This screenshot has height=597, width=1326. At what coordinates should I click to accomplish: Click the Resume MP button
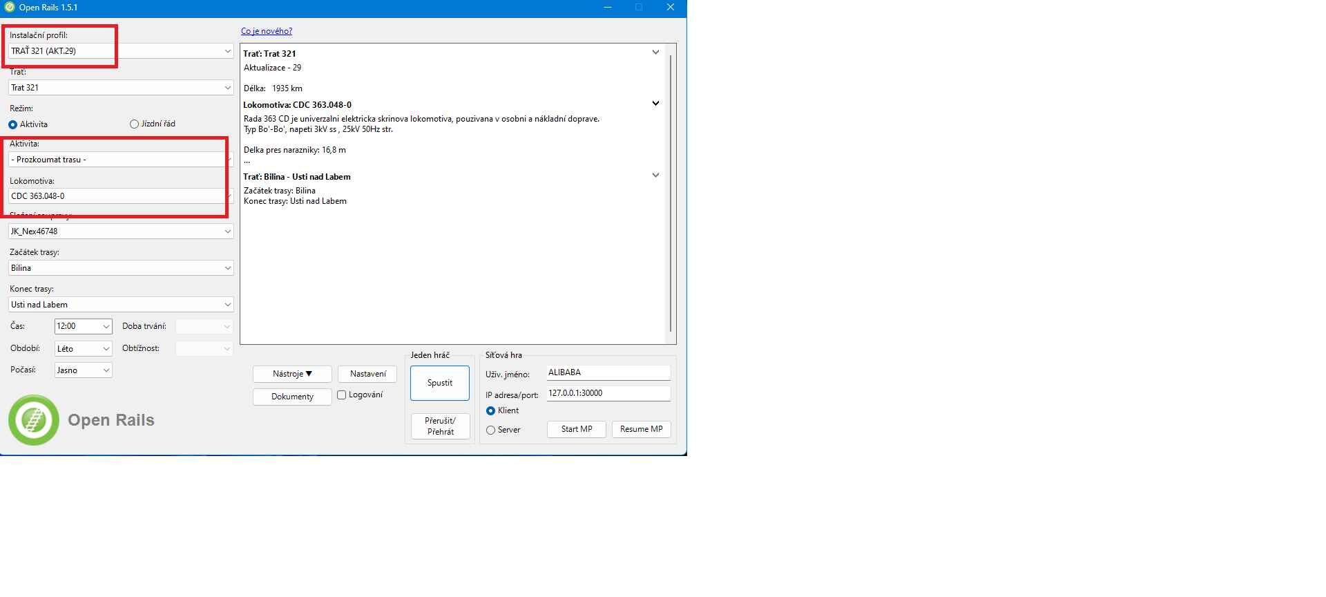pos(641,429)
